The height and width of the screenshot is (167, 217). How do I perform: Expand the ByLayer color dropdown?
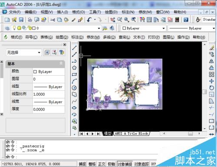pos(164,28)
